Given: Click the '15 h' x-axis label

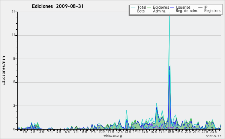Looking at the screenshot, I should click(145, 131).
